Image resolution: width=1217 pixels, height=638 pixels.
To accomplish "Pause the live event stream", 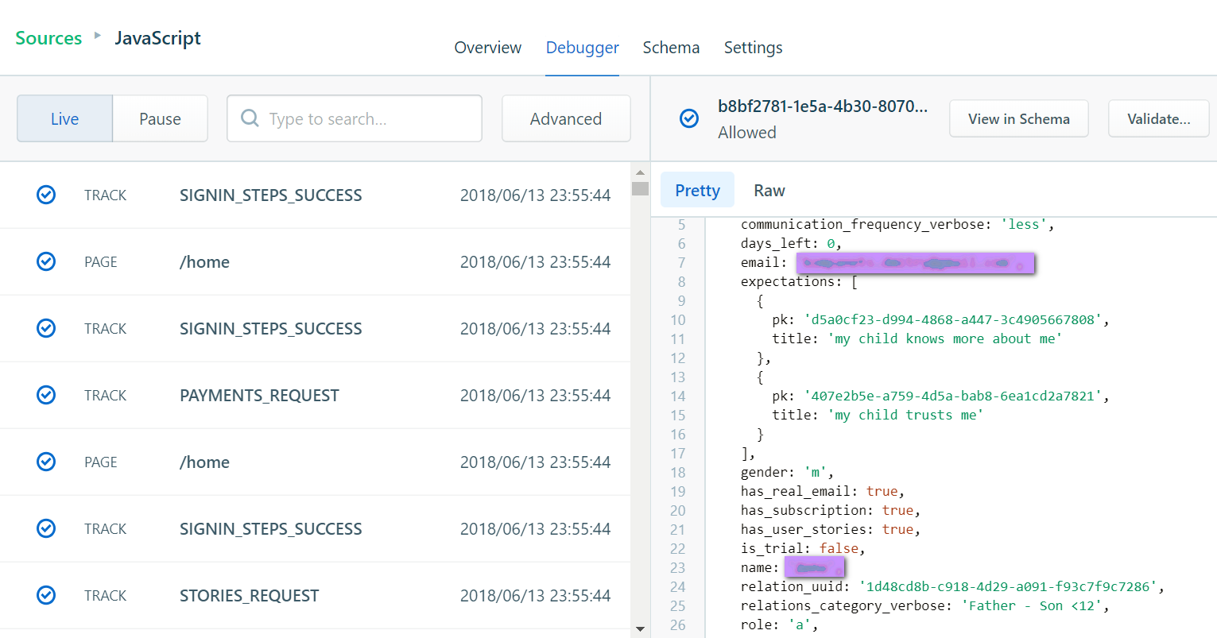I will (x=160, y=118).
